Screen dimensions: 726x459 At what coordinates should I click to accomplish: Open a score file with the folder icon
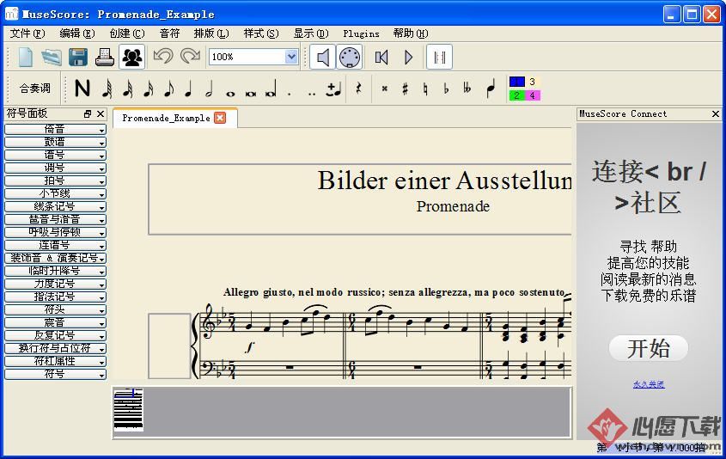pos(52,58)
